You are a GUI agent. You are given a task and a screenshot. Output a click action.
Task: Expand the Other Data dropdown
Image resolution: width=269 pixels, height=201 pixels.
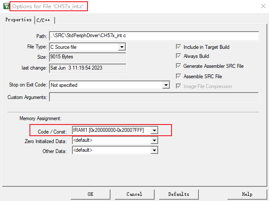[154, 150]
